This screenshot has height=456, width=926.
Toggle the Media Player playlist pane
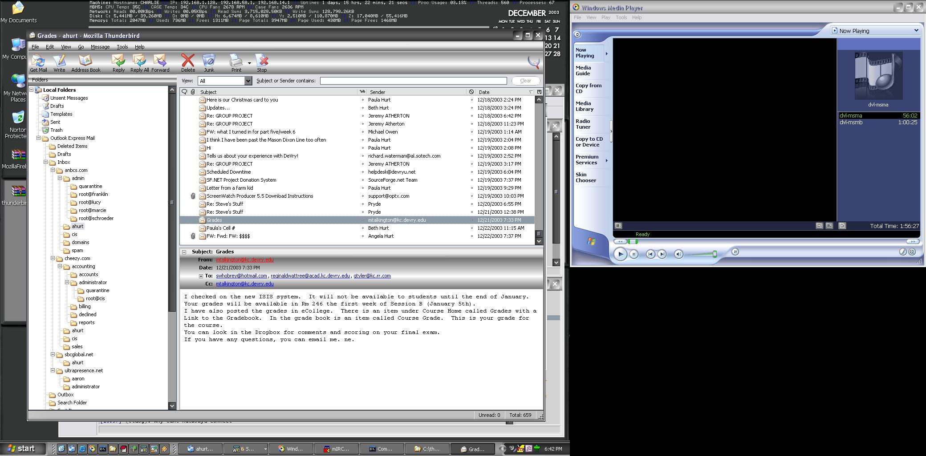tap(842, 226)
